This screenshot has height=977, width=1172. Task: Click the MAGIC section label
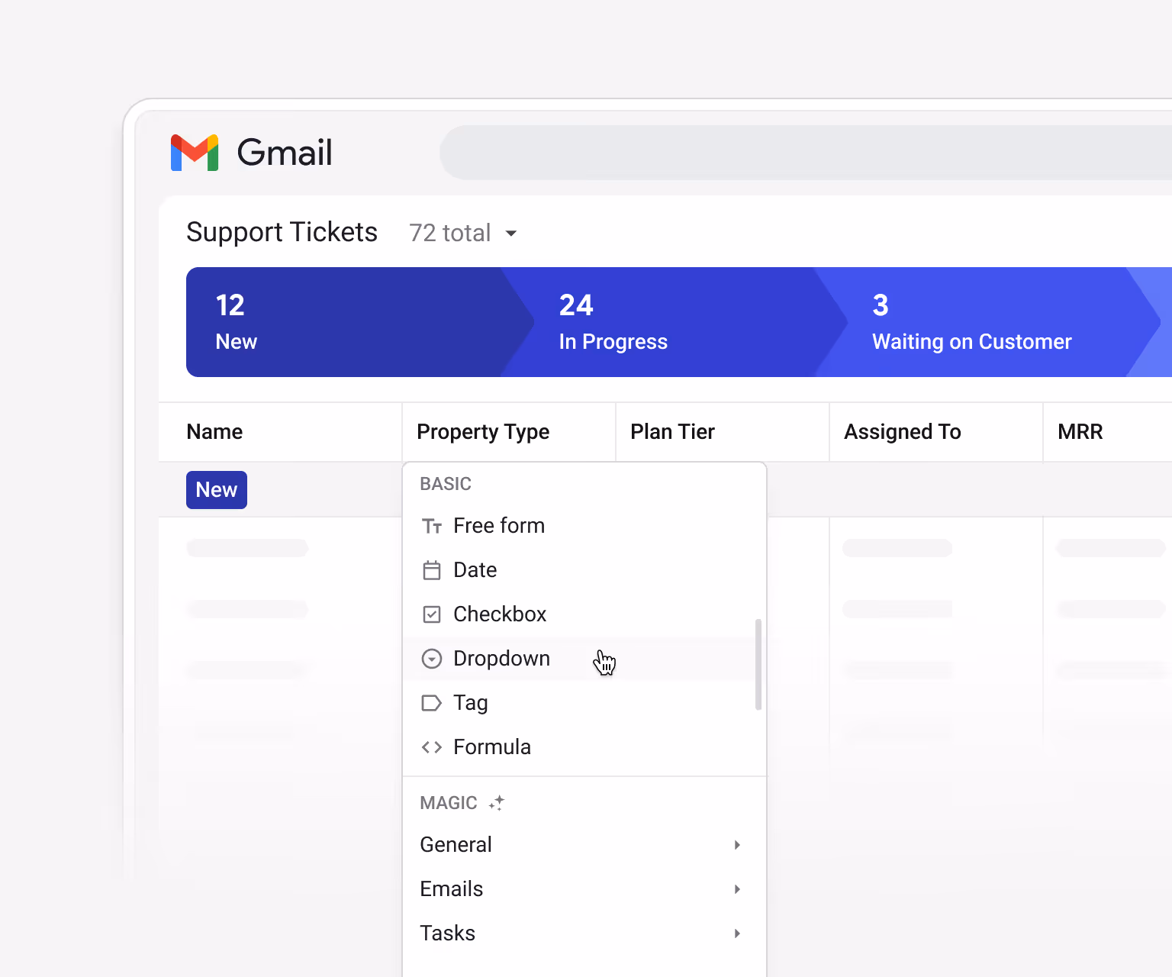coord(449,803)
